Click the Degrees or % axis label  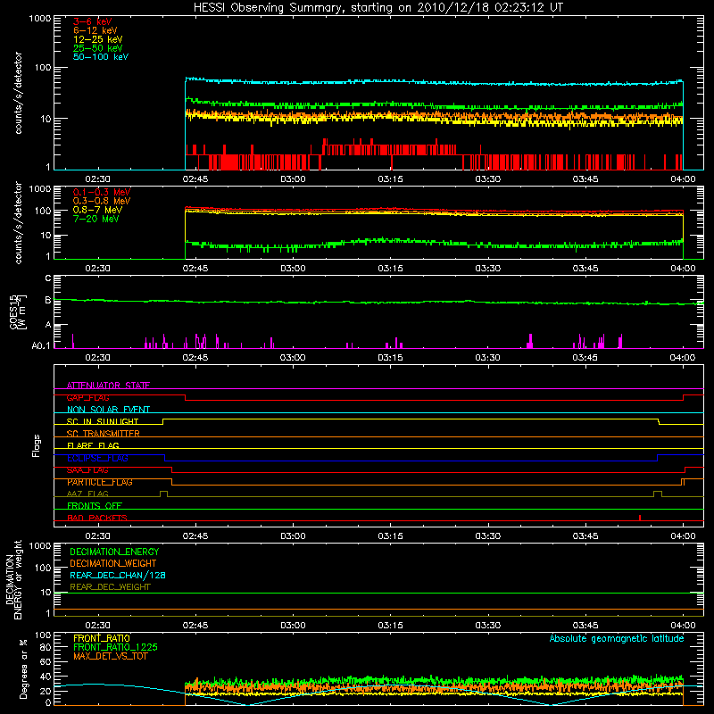23,668
